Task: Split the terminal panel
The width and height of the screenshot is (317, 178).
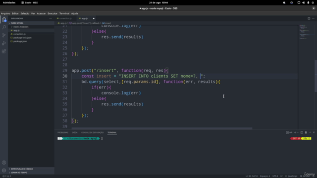Action: 302,133
